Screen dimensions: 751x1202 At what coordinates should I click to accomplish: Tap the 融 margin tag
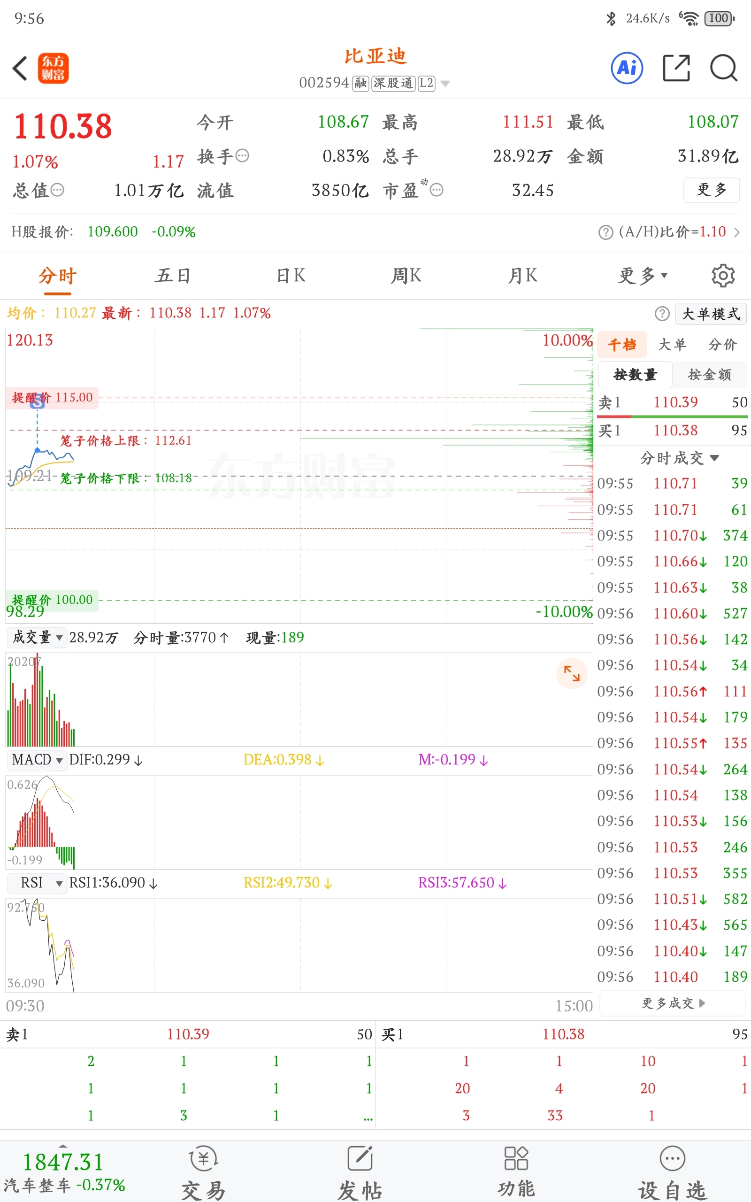pos(360,83)
